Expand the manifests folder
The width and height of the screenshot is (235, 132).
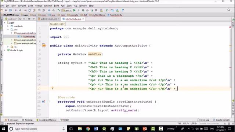[x=8, y=26]
